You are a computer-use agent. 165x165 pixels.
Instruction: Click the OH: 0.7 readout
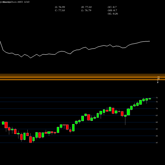[x=112, y=11]
